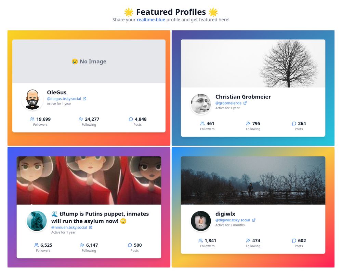The height and width of the screenshot is (275, 342).
Task: Click the 19,699 followers count for OleGus
Action: click(x=43, y=119)
